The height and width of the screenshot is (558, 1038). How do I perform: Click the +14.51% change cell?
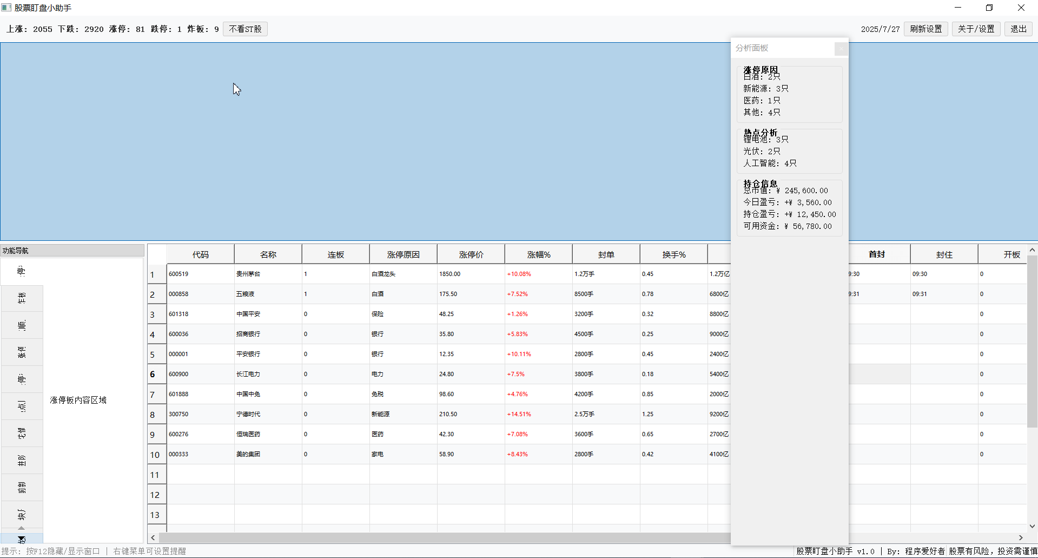coord(538,414)
